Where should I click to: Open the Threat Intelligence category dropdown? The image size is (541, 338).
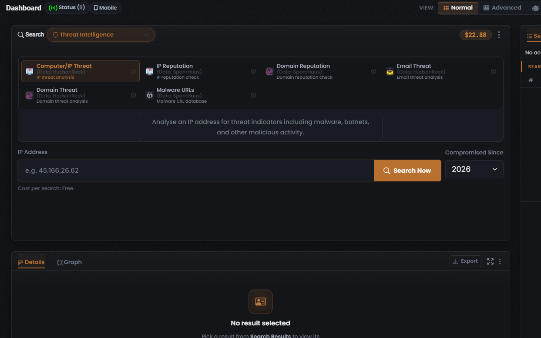(x=101, y=35)
